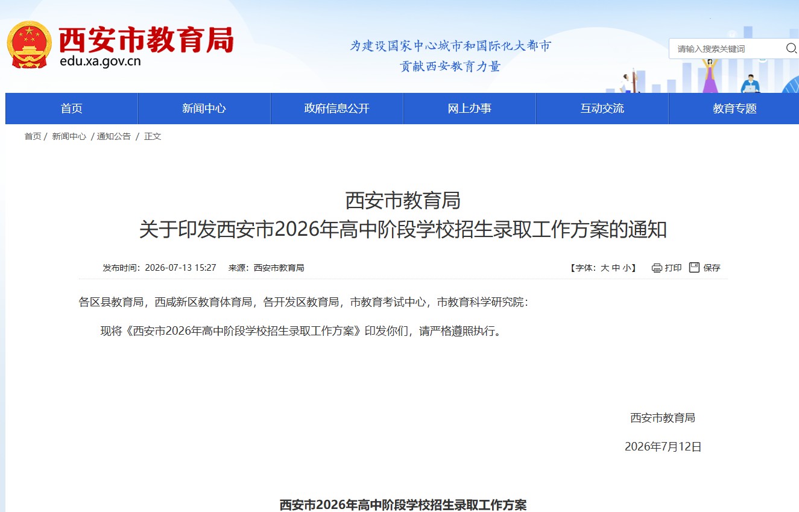Open the 政府信息公开 navigation tab
799x512 pixels.
(x=336, y=109)
